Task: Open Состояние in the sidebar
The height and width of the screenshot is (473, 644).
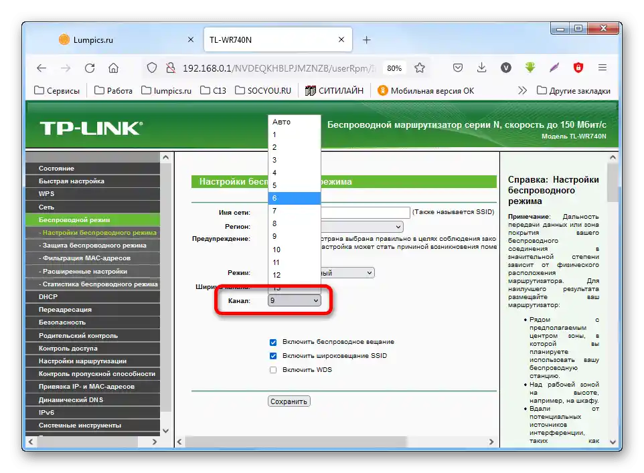Action: [x=93, y=169]
